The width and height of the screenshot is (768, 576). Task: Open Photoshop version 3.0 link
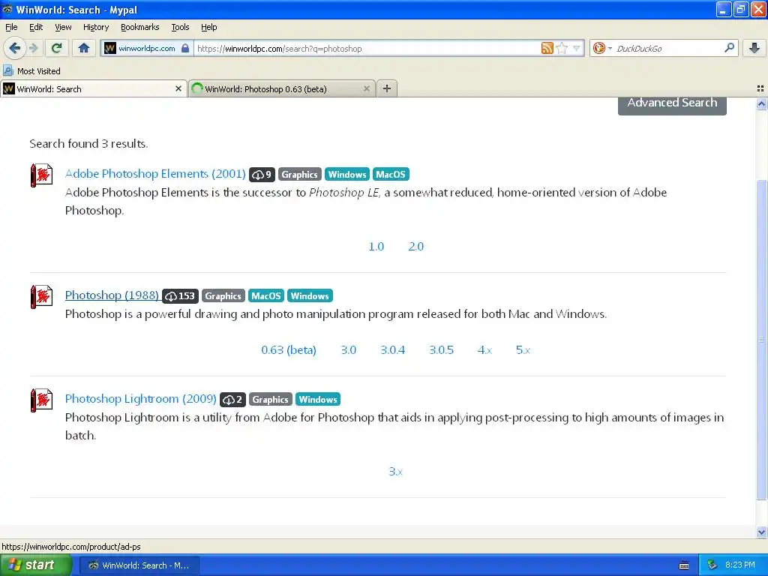(348, 350)
